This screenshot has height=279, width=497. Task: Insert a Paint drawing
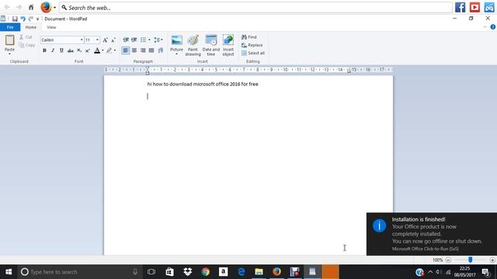[193, 45]
